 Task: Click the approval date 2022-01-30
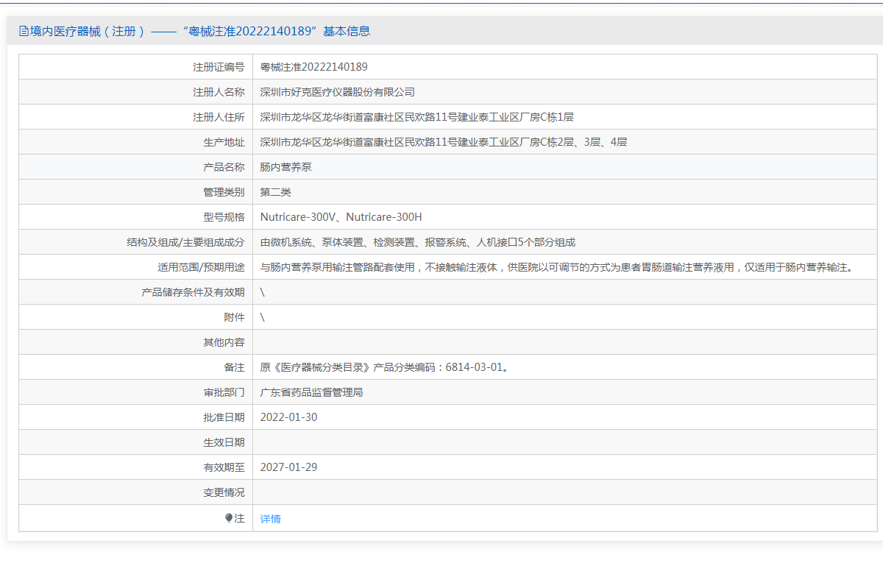pos(288,417)
